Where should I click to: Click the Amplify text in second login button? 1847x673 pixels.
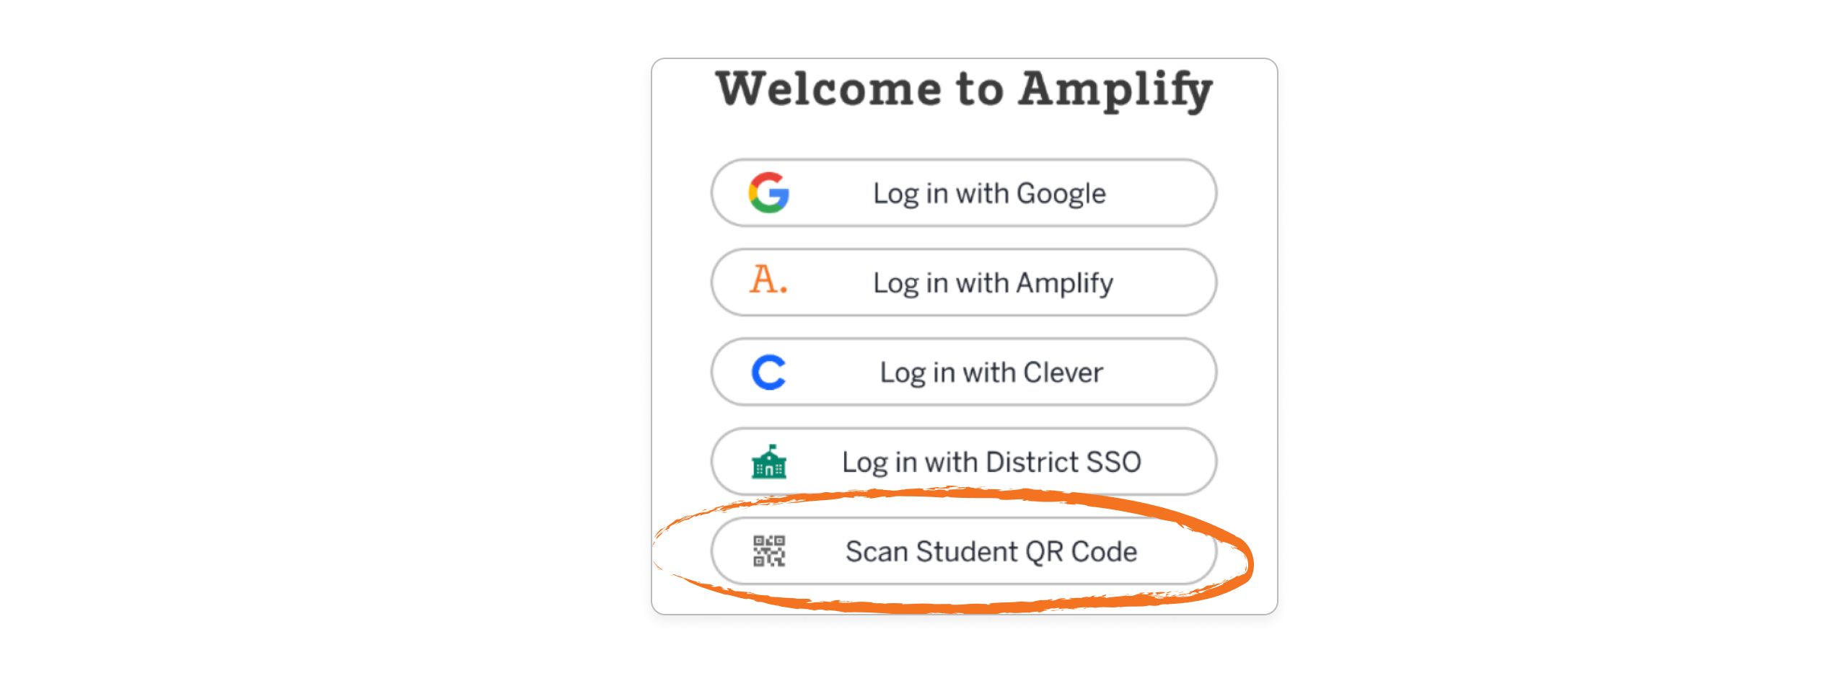pos(1064,282)
